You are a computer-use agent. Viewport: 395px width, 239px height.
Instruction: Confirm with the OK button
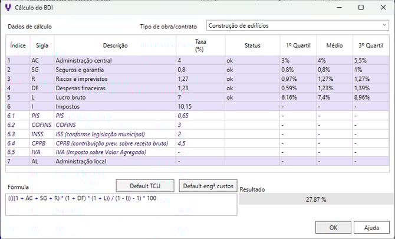pos(333,227)
